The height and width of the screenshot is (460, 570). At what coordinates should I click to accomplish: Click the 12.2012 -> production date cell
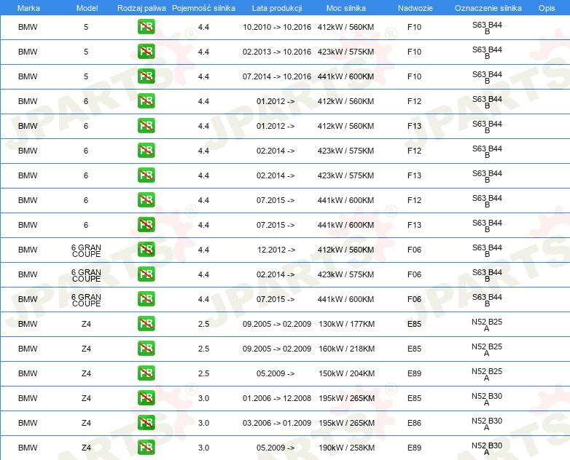click(x=276, y=250)
